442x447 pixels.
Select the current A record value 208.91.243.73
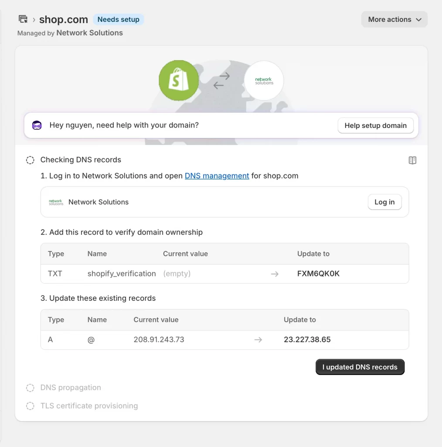coord(159,340)
